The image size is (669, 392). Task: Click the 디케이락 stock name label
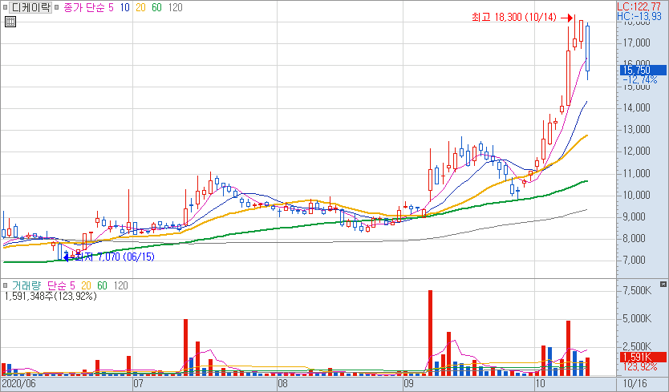pyautogui.click(x=30, y=7)
